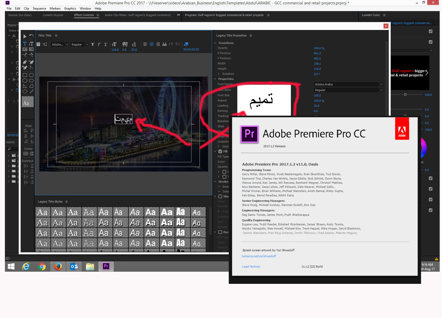Select the Vertical Area Type tool
The height and width of the screenshot is (318, 442).
(x=31, y=49)
